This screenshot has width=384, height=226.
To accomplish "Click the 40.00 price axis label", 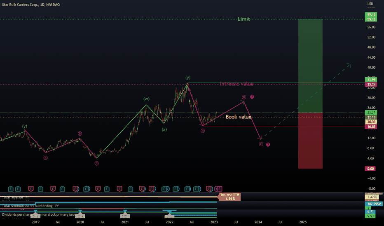I will point(371,67).
